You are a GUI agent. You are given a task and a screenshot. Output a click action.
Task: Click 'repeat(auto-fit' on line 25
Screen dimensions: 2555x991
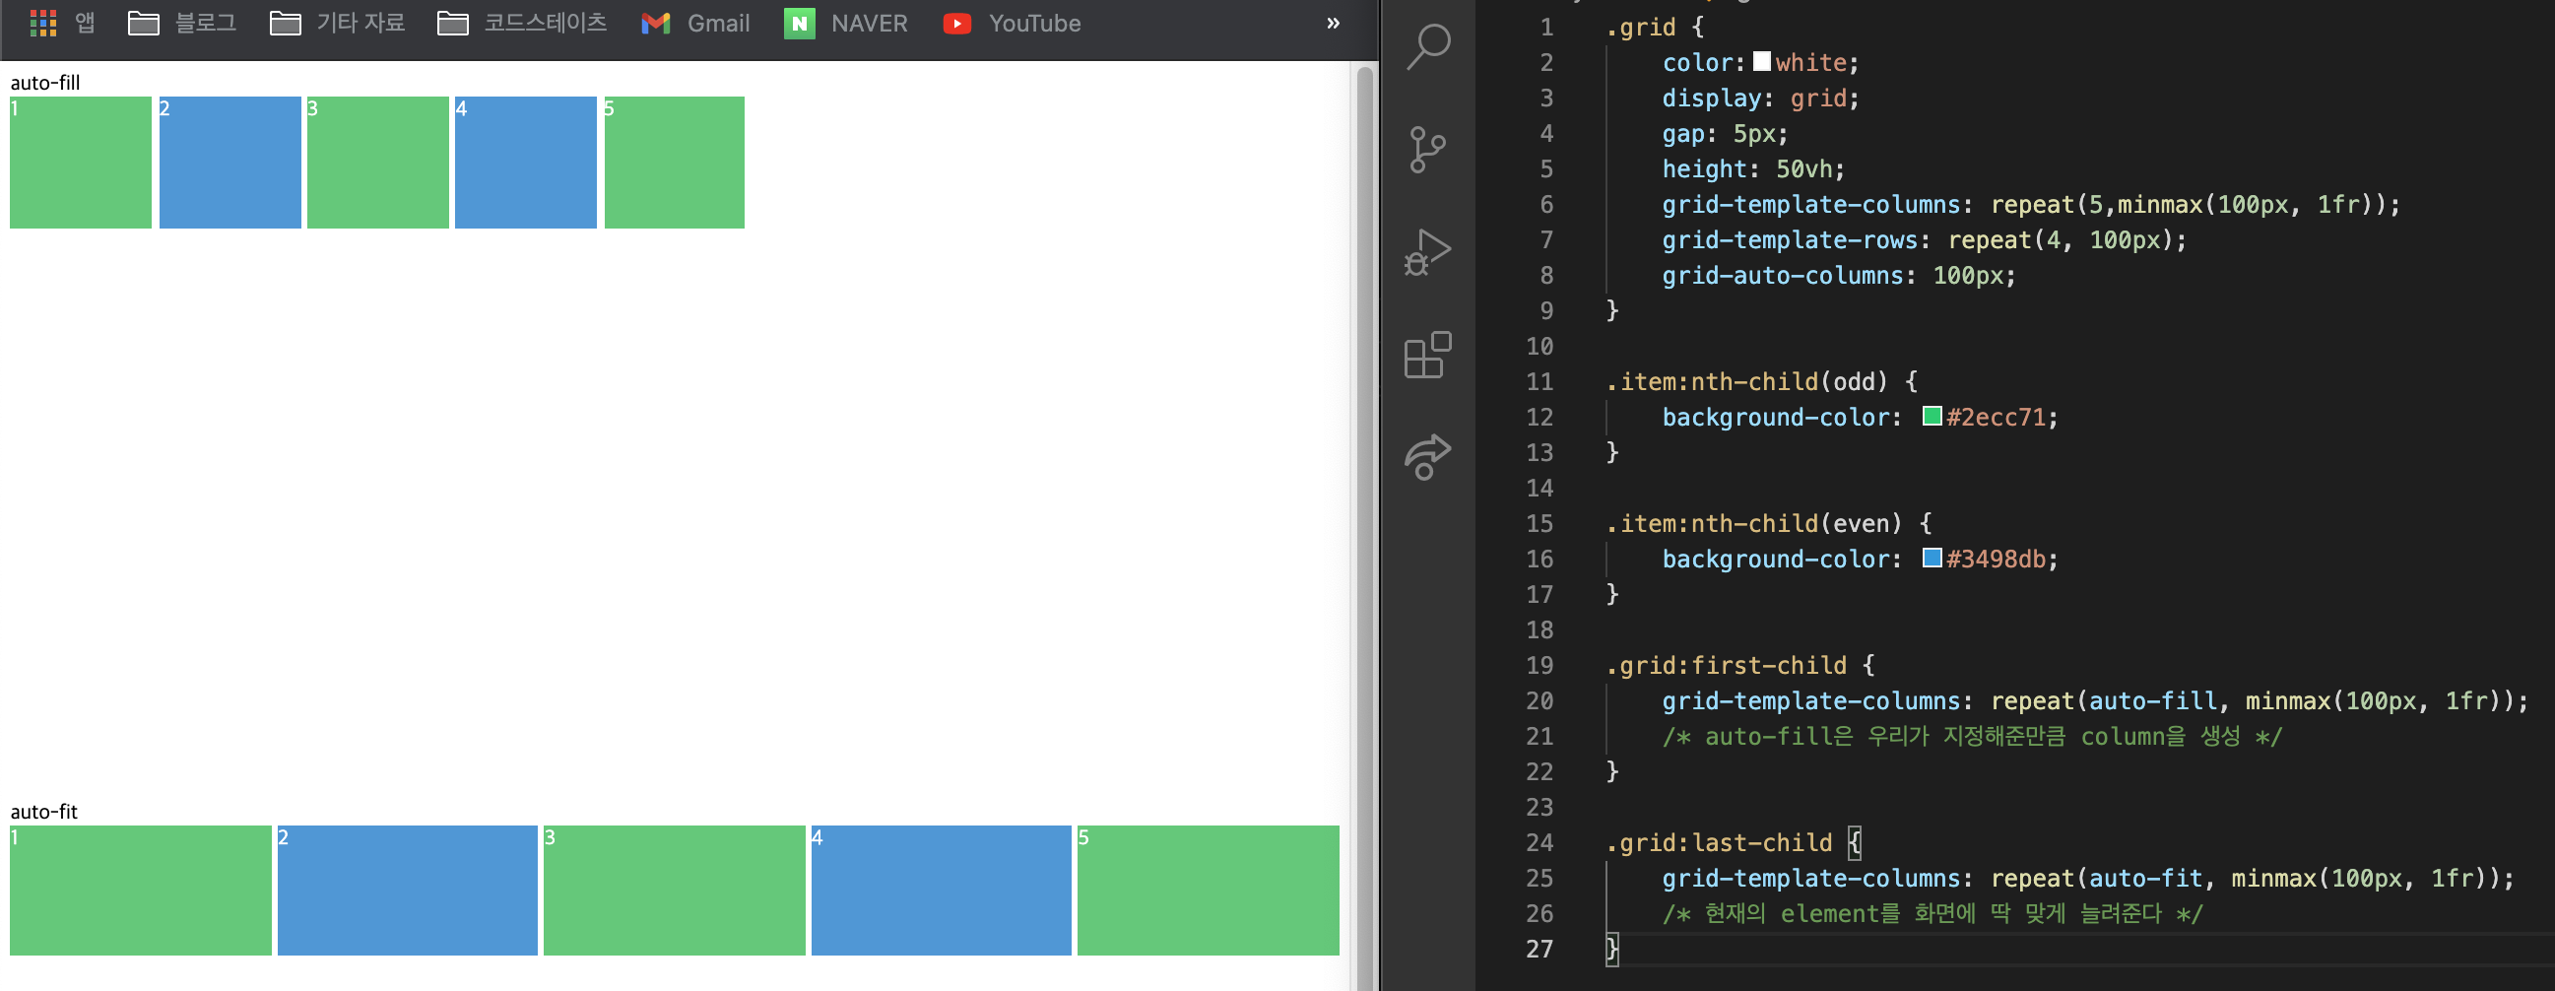(x=2097, y=878)
